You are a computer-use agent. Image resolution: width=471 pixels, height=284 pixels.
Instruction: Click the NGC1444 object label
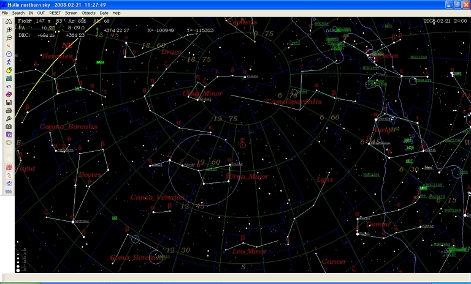click(370, 68)
